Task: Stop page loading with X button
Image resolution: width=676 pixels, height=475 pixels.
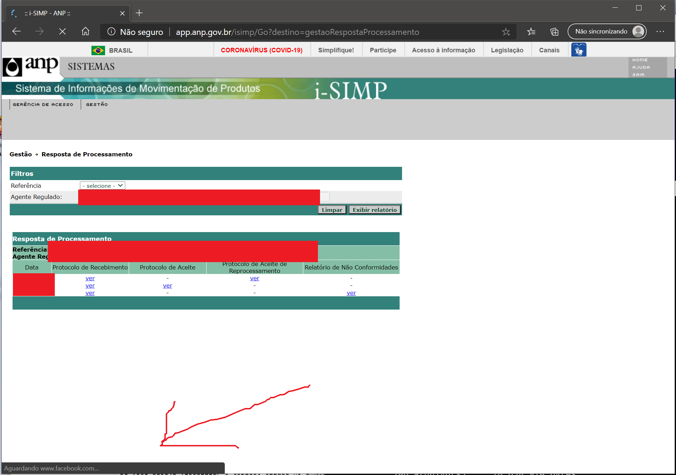Action: pyautogui.click(x=62, y=31)
